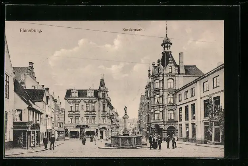Select the stone fountain basin in the square
The height and width of the screenshot is (166, 248).
[x=126, y=141]
